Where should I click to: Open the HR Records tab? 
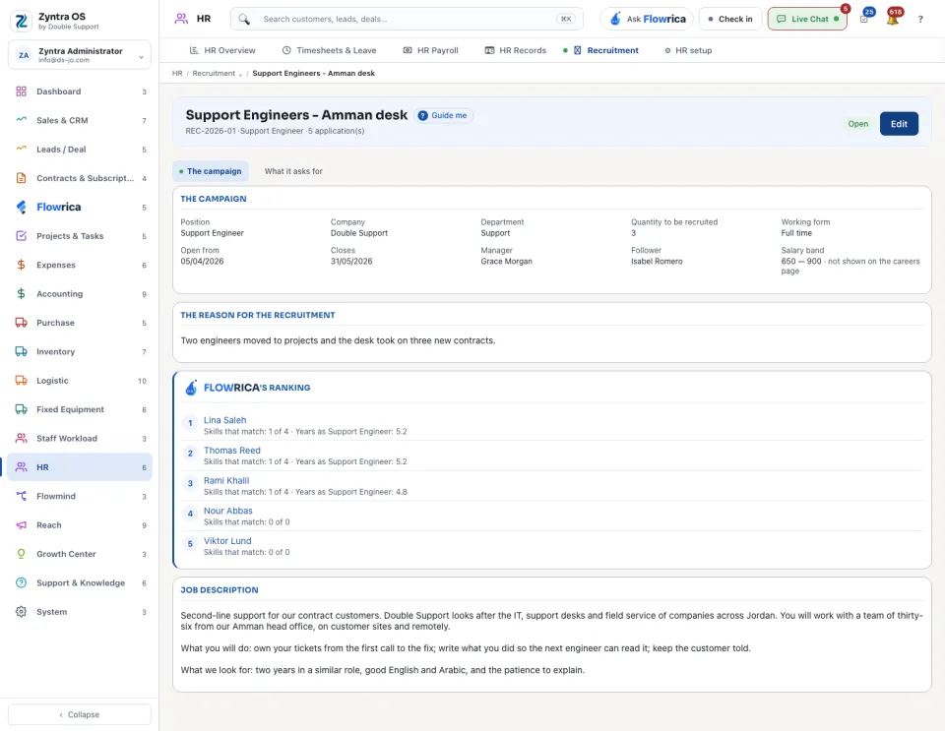[x=515, y=50]
